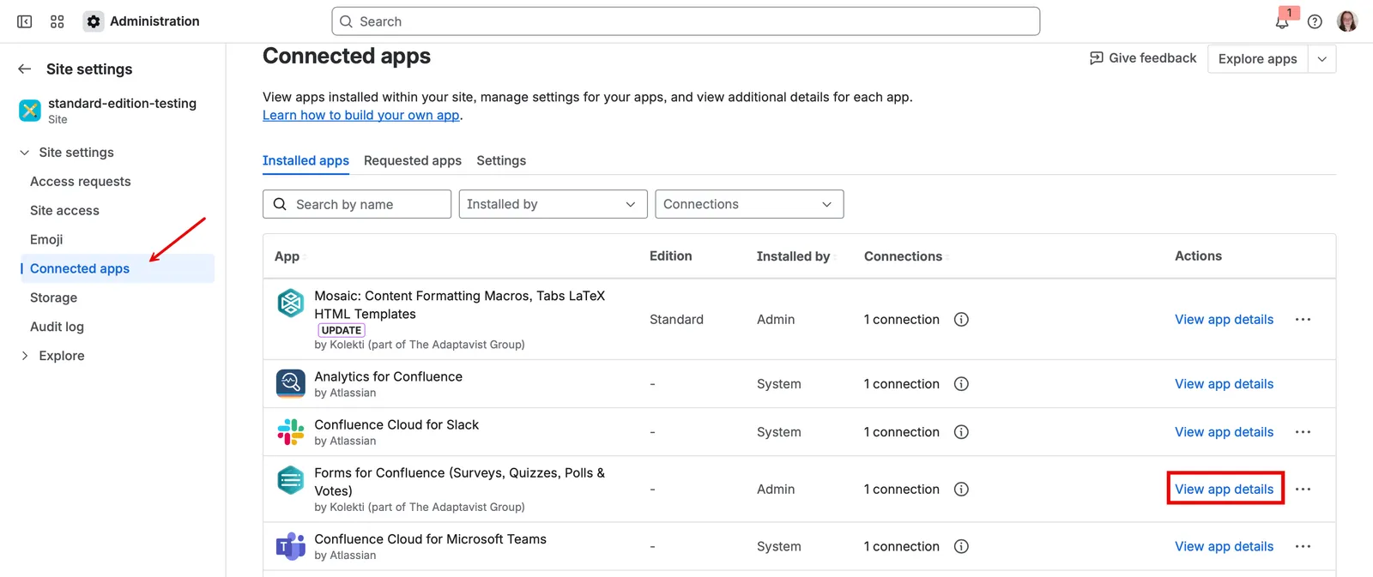Screen dimensions: 1373x577
Task: Click the Explore apps button
Action: [x=1257, y=58]
